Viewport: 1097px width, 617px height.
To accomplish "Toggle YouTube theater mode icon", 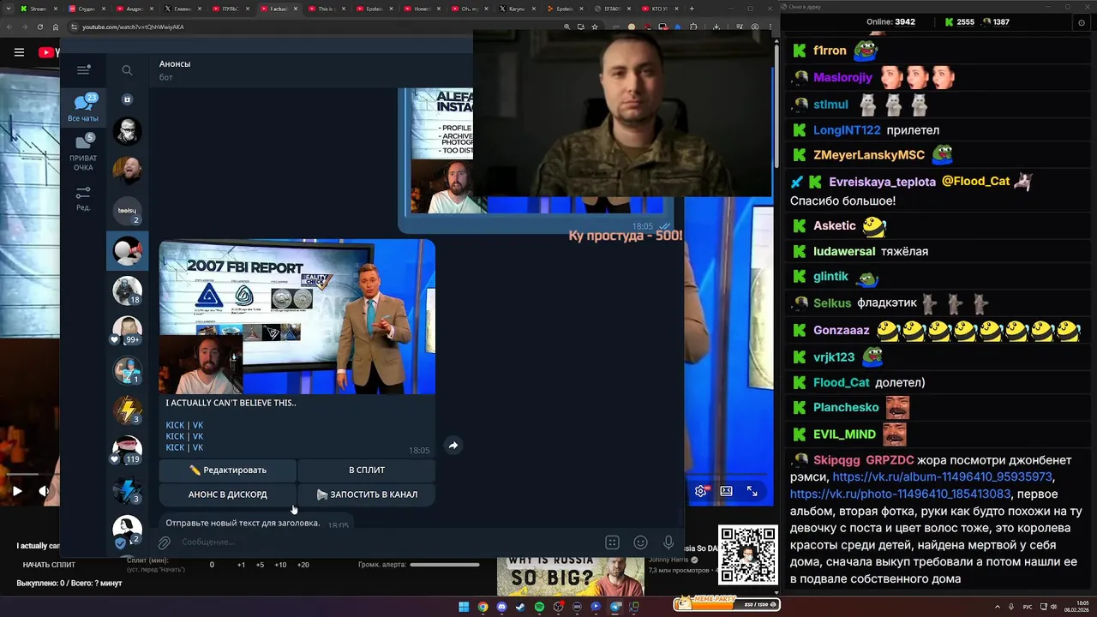I will coord(726,491).
